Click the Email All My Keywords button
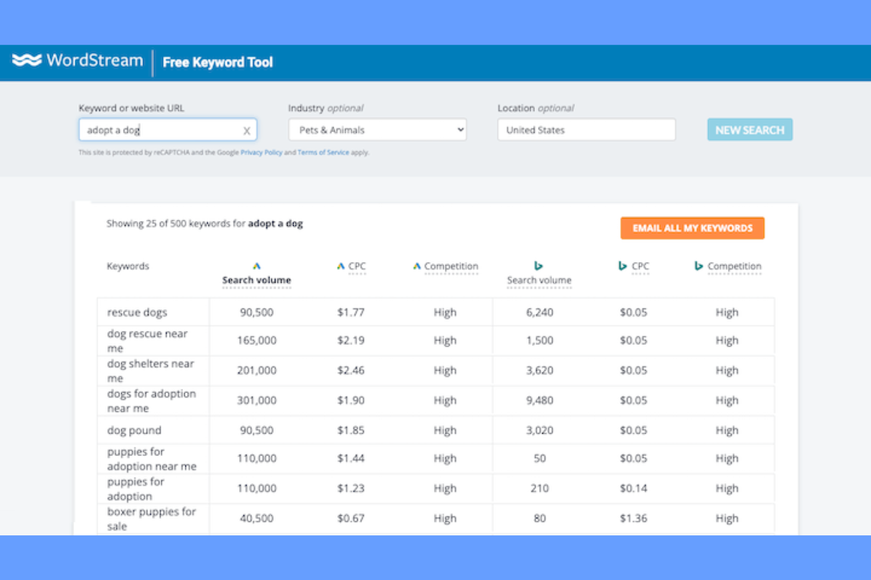The image size is (871, 580). (693, 228)
